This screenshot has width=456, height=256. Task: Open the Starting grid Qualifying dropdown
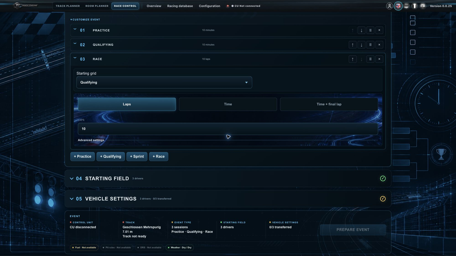click(164, 82)
